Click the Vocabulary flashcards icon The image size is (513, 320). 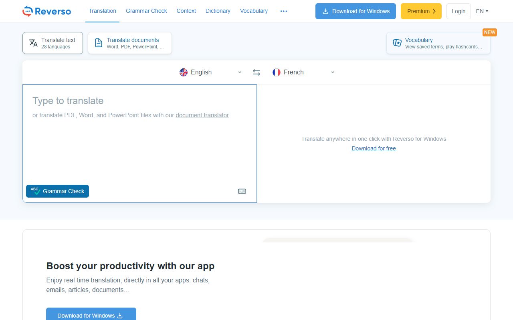point(397,43)
